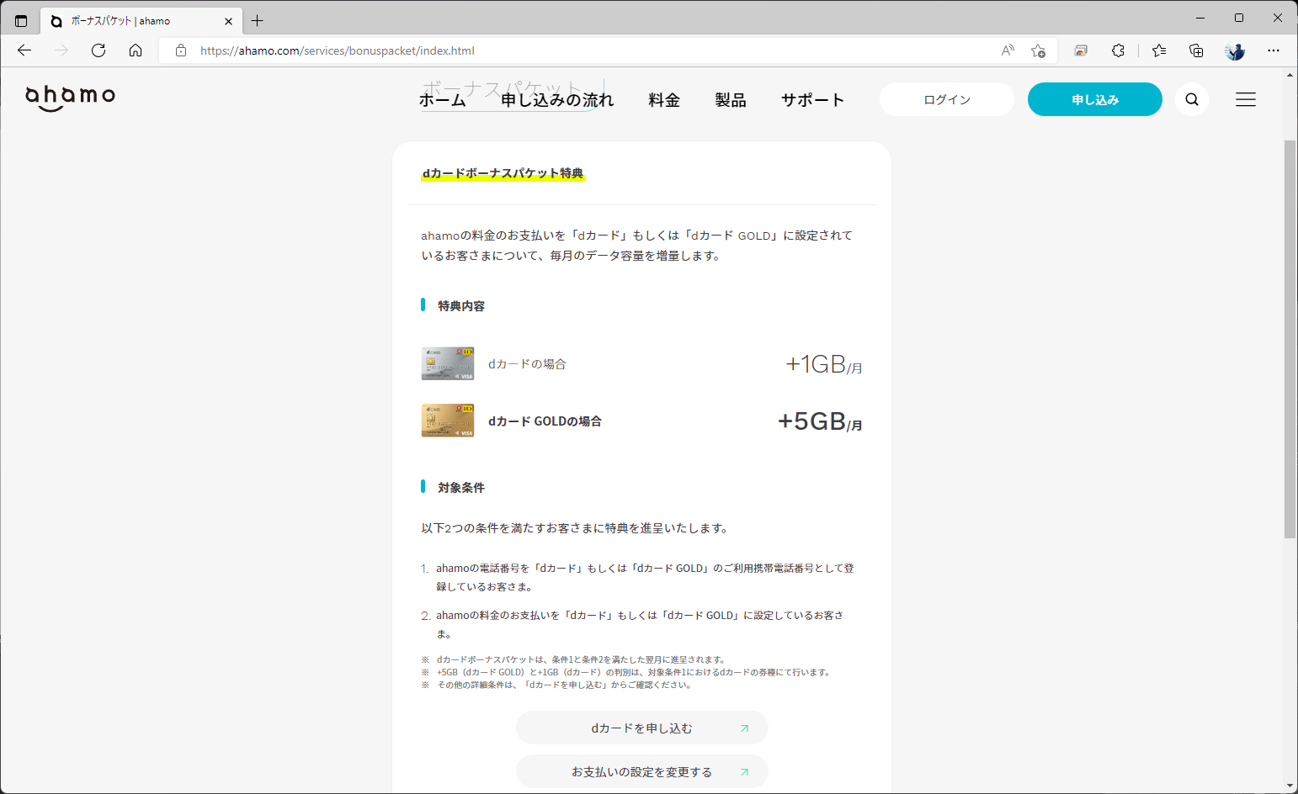Open the hamburger menu on ahamo navbar

[1246, 98]
